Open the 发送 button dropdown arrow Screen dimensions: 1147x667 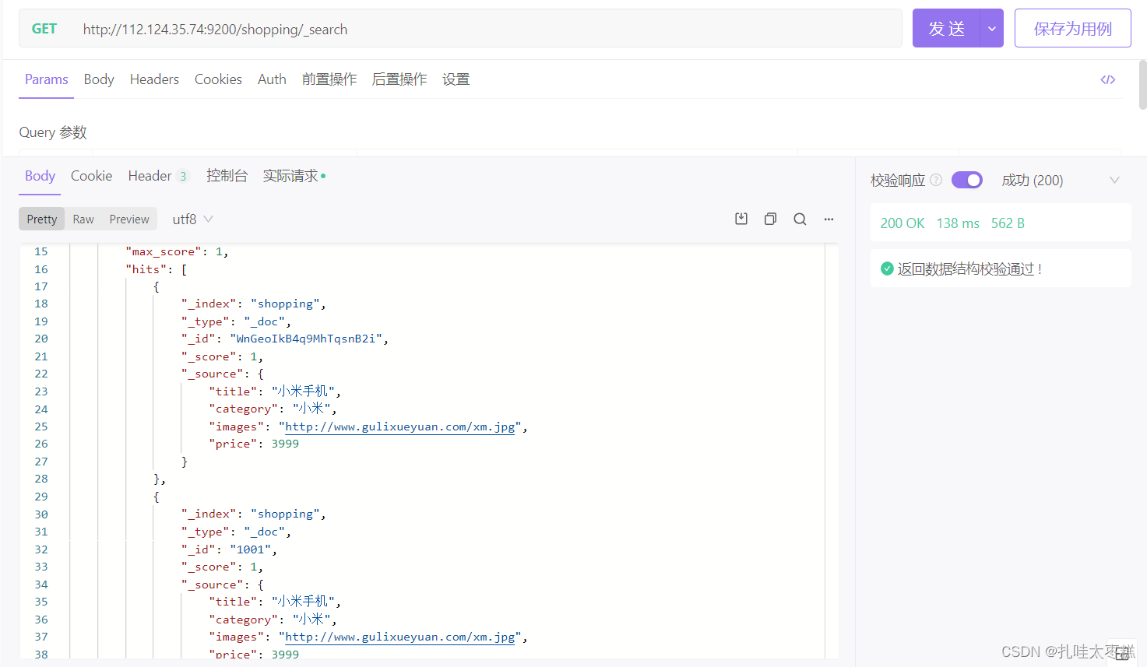coord(991,29)
